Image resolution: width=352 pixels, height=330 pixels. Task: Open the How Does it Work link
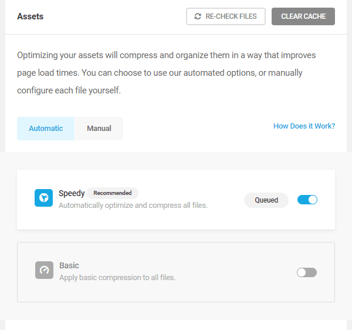click(x=304, y=126)
